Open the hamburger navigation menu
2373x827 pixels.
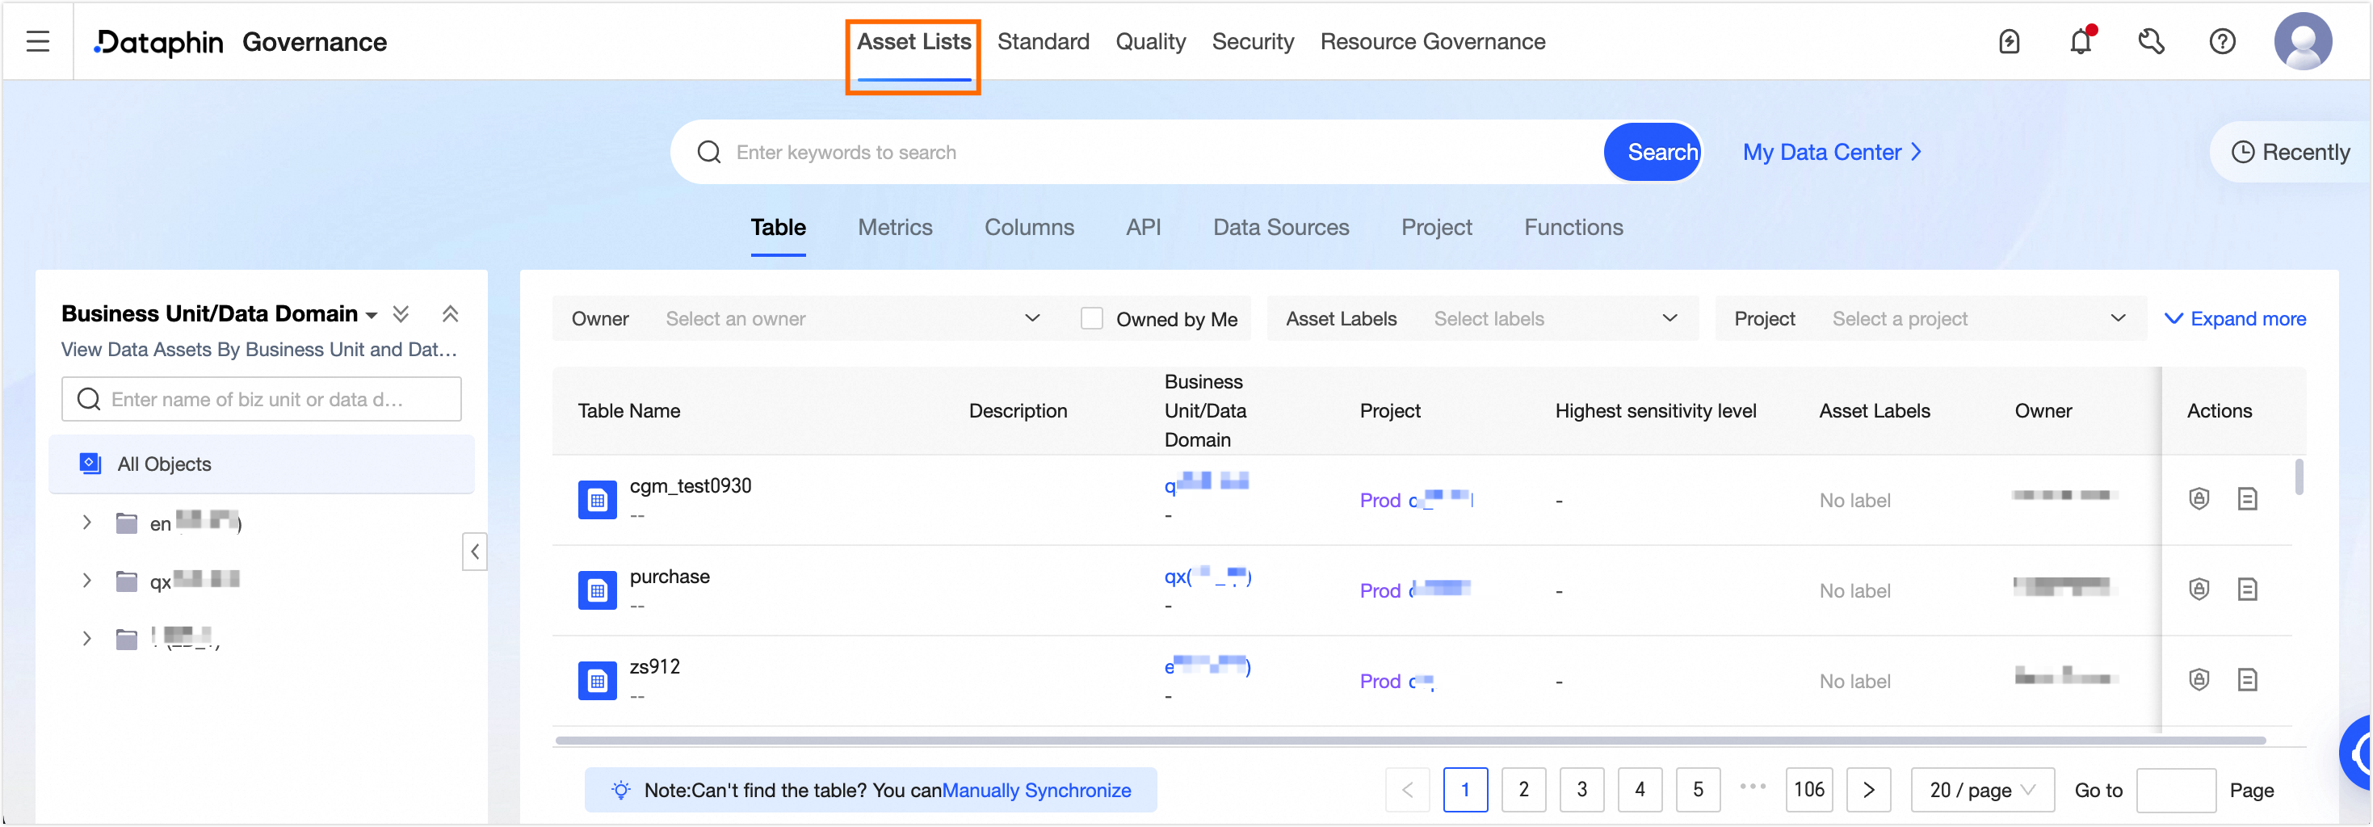pyautogui.click(x=38, y=41)
